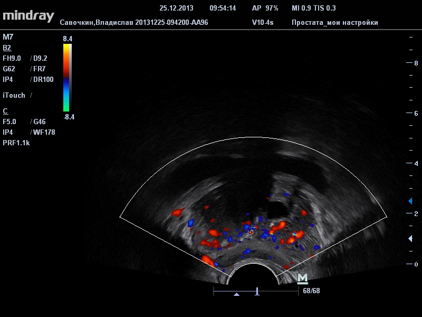
Task: Click the cine loop progress bar
Action: [x=256, y=291]
